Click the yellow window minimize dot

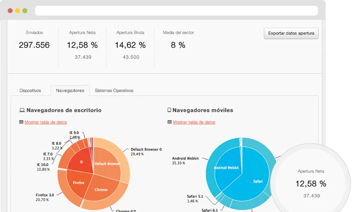pyautogui.click(x=18, y=10)
